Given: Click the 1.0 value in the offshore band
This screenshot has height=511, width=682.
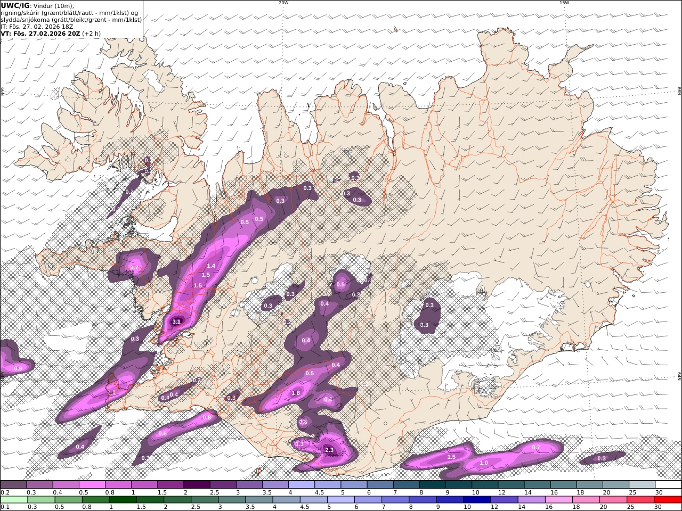Looking at the screenshot, I should pyautogui.click(x=484, y=463).
